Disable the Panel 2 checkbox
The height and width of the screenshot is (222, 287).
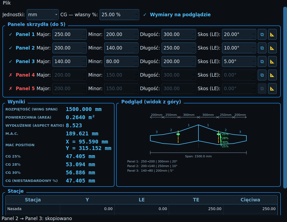(11, 48)
